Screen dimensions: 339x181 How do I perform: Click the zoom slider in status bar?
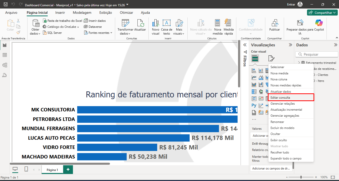[301, 177]
